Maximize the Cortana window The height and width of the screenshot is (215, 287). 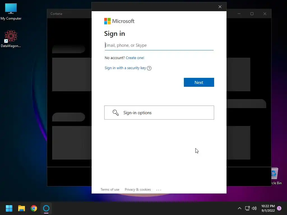pos(252,14)
